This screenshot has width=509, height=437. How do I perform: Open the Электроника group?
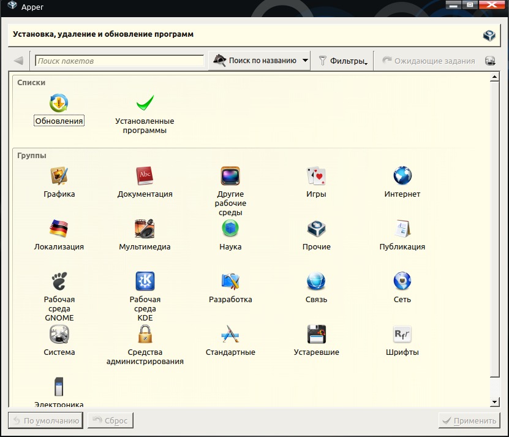59,392
